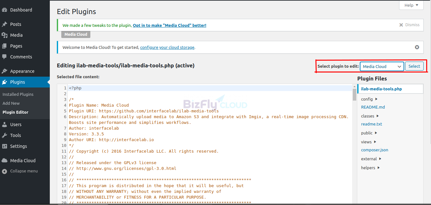Image resolution: width=431 pixels, height=205 pixels.
Task: Click the Media Cloud cloud icon
Action: (x=4, y=161)
